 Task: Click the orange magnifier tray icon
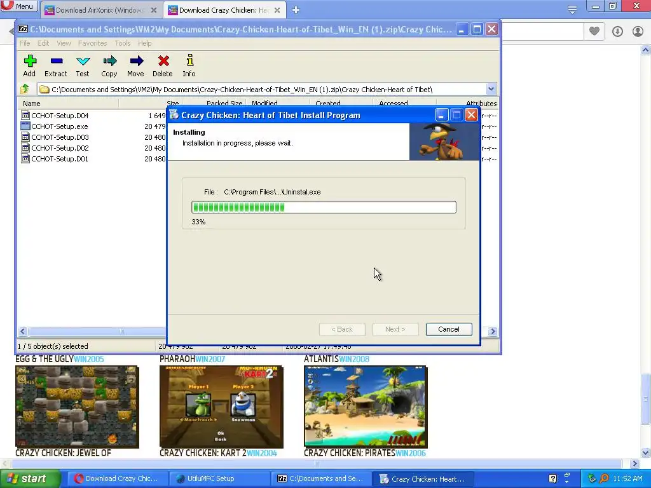[604, 478]
